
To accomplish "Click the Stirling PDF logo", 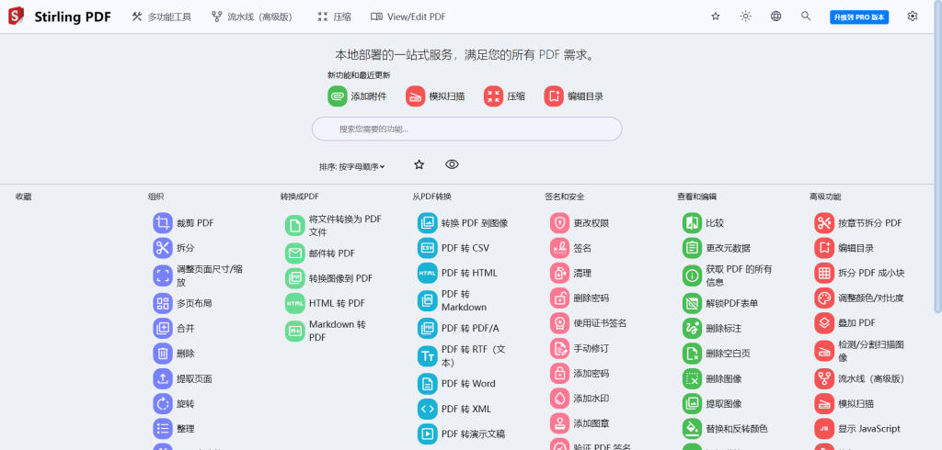I will (17, 17).
